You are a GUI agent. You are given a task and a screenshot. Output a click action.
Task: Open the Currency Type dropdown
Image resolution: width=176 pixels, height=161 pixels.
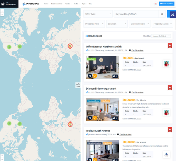(140, 24)
